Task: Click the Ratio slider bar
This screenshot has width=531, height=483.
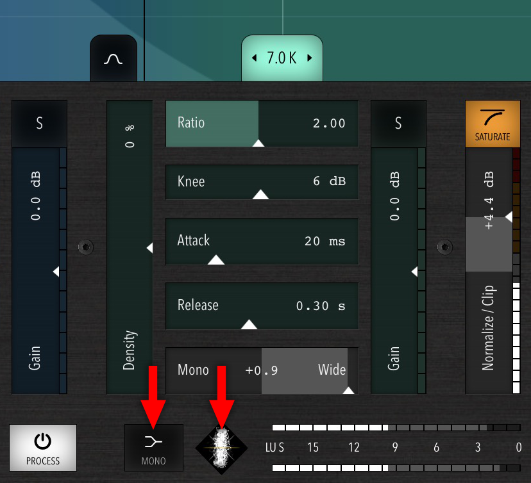Action: [262, 124]
